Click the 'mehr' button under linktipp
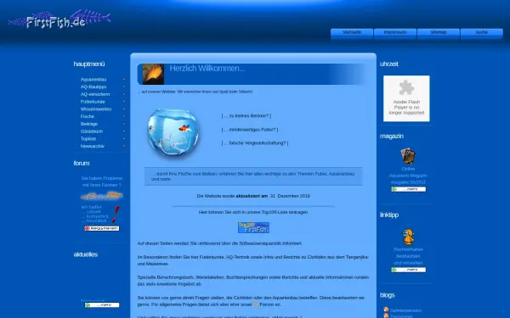Screen dimensions: 510x318 [409, 270]
